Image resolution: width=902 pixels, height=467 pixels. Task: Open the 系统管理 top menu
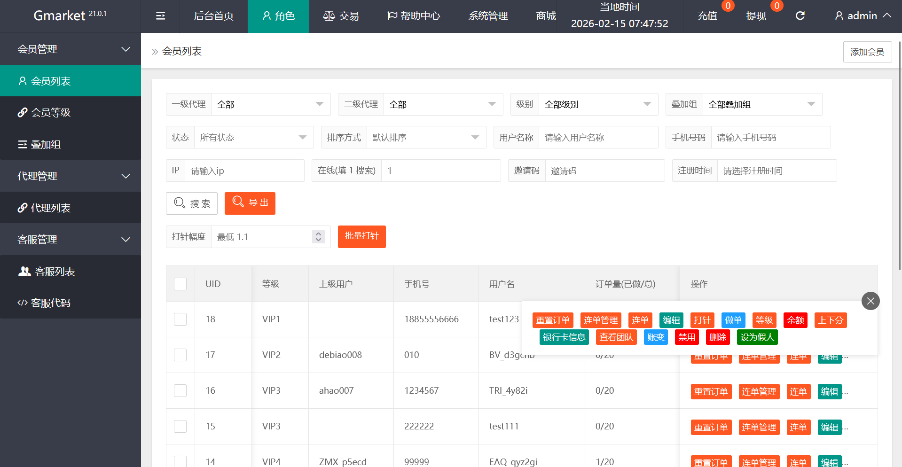click(488, 16)
